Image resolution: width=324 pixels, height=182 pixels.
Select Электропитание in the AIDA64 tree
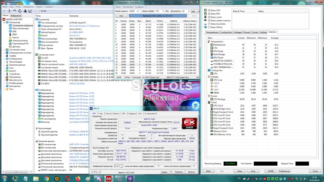pos(20,41)
